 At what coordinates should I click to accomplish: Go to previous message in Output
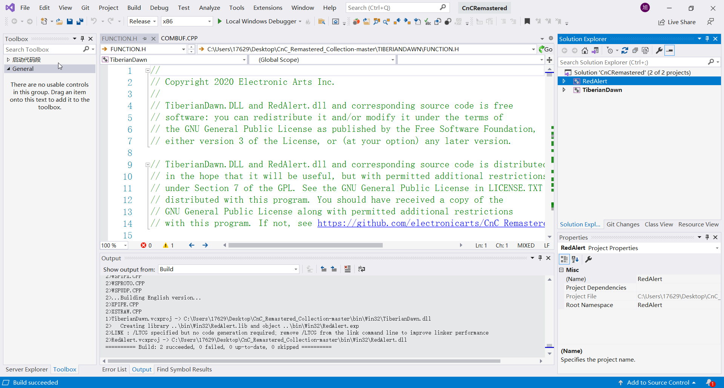324,269
